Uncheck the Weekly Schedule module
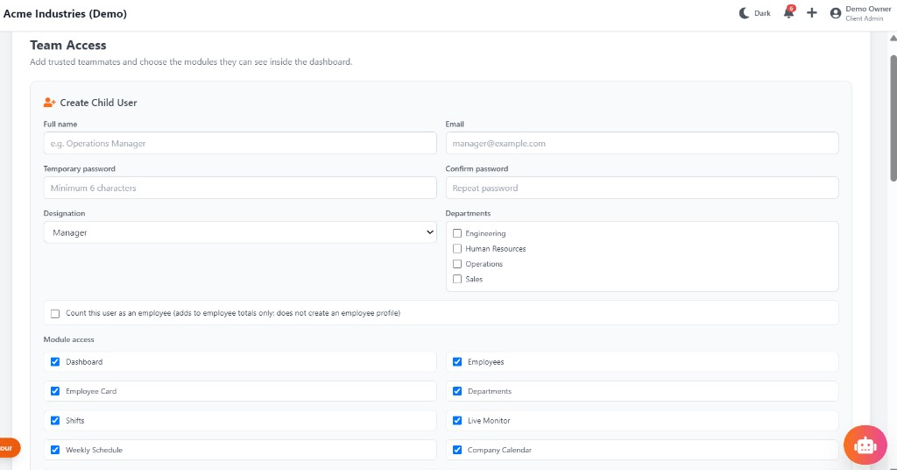Screen dimensions: 897x470 55,450
